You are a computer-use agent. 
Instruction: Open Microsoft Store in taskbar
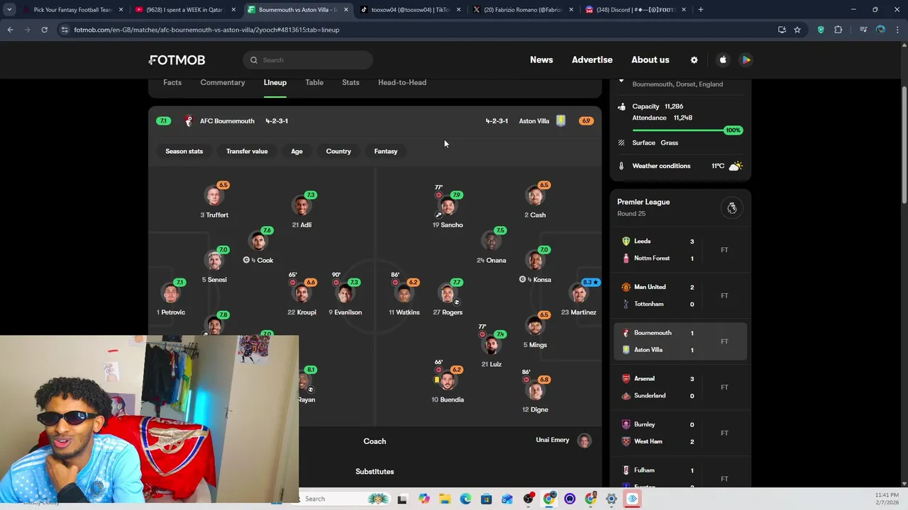486,499
